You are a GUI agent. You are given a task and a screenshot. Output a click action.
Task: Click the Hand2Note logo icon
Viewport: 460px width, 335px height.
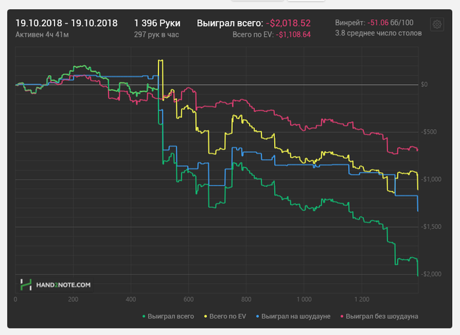(26, 285)
